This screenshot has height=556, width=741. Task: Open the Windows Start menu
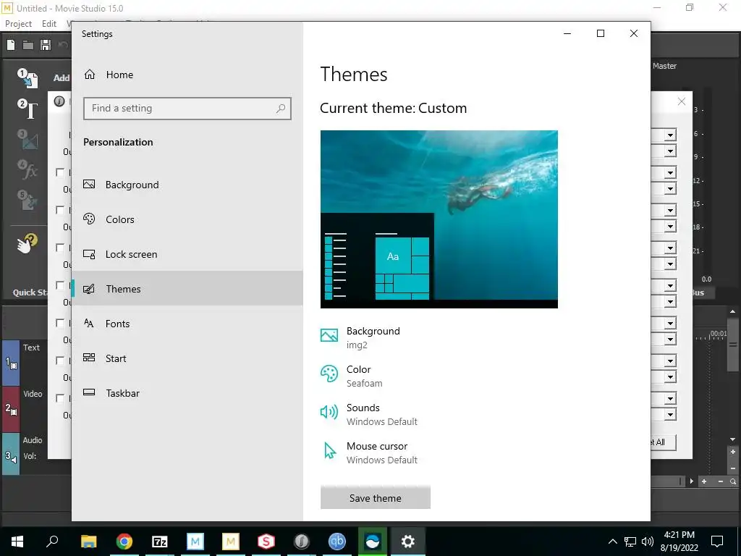tap(17, 541)
